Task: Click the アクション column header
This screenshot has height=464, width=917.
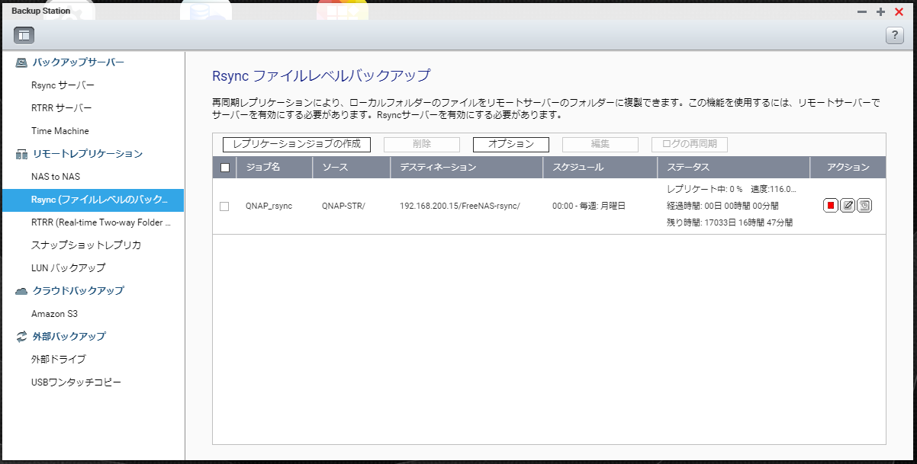Action: click(848, 168)
